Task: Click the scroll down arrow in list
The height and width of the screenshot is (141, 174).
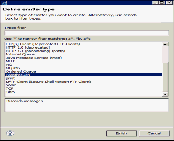Action: [165, 94]
